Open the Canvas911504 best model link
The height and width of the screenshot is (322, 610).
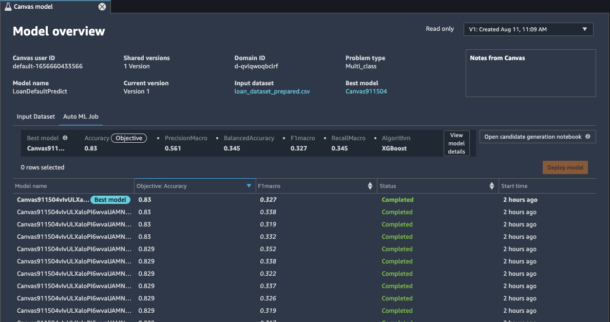(366, 91)
